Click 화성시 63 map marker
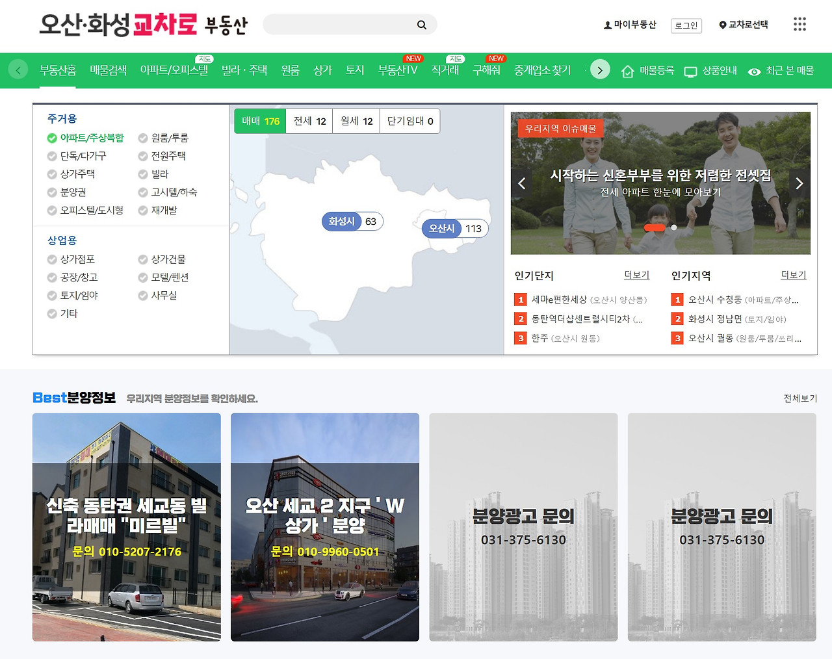This screenshot has height=659, width=832. pos(352,221)
